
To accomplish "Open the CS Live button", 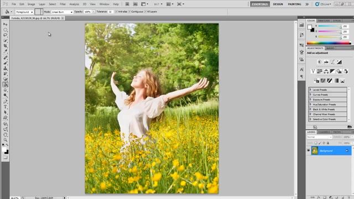I will [324, 4].
